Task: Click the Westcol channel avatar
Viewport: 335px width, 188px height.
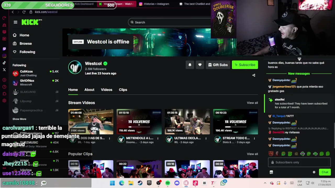Action: [75, 67]
